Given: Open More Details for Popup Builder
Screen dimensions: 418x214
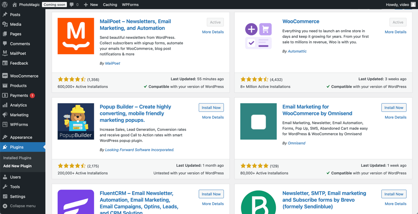Looking at the screenshot, I should [x=213, y=117].
